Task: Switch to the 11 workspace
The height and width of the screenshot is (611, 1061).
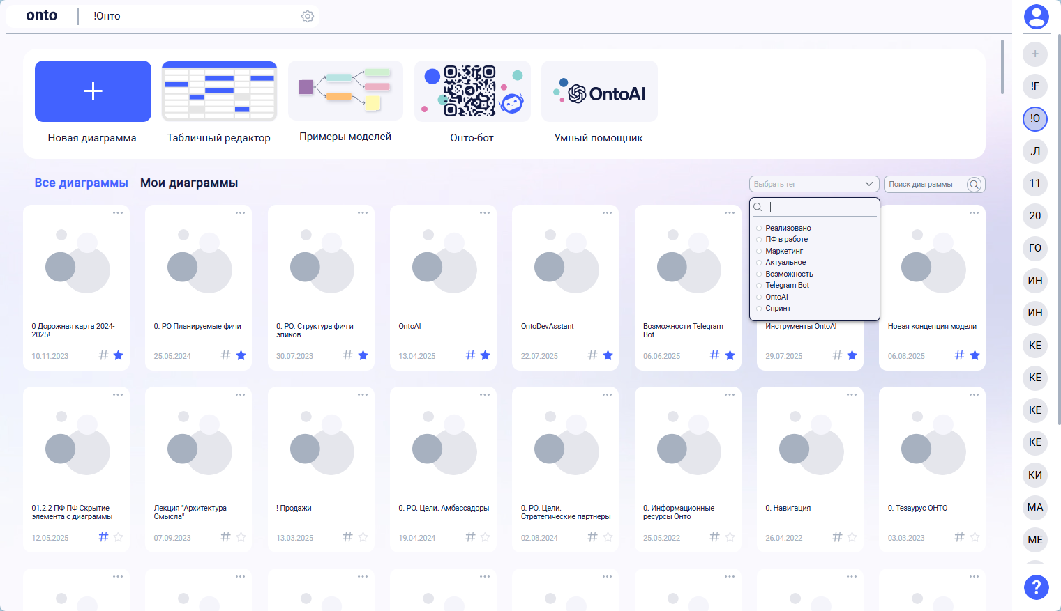Action: click(1035, 183)
